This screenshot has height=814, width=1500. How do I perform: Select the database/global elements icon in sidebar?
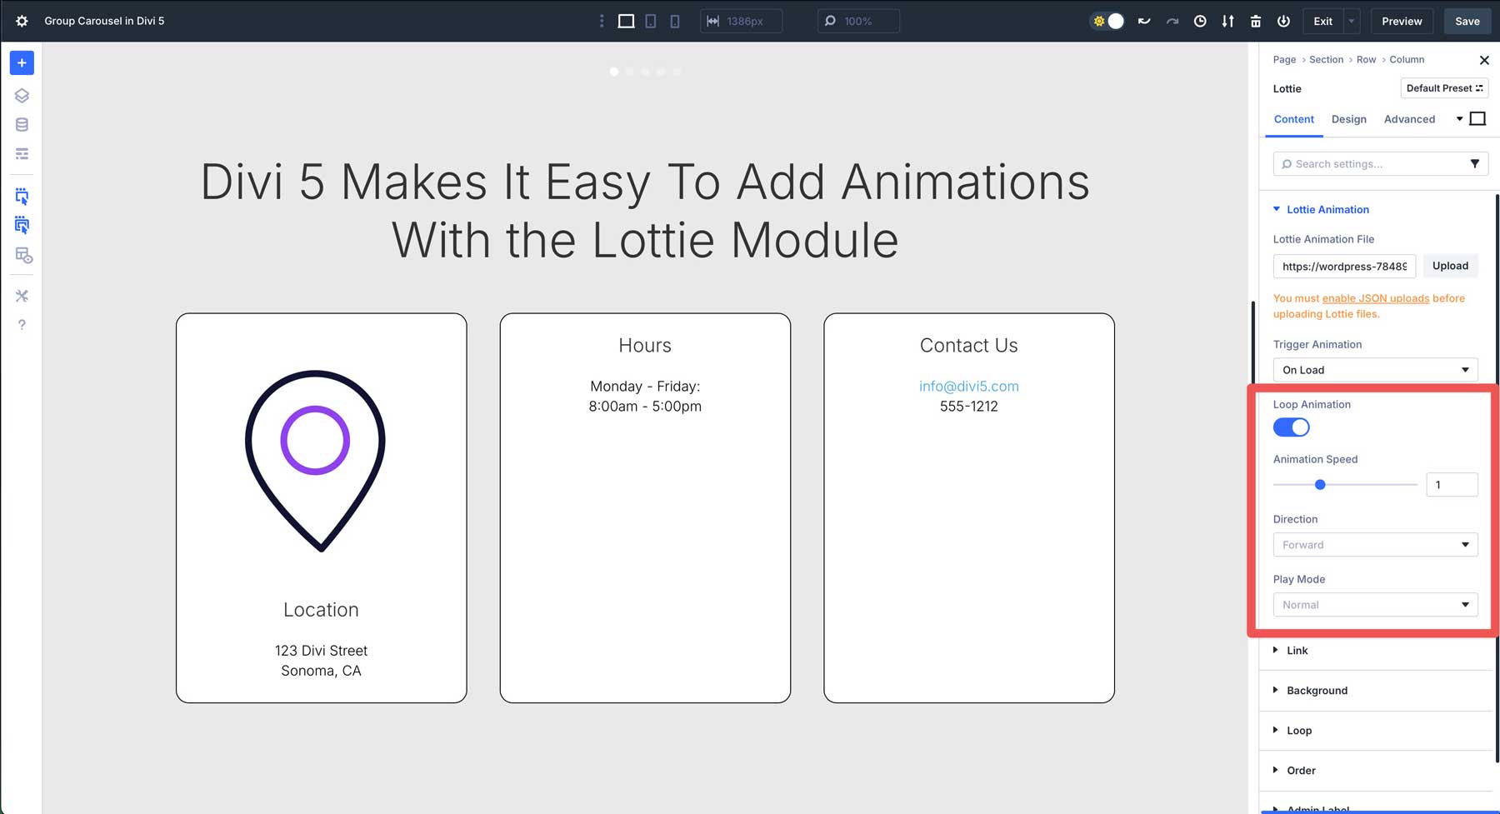22,124
